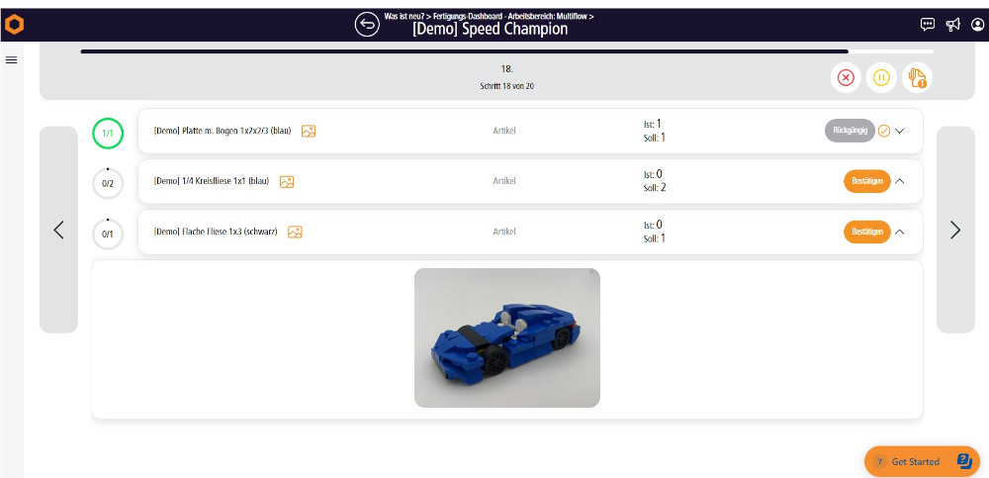
Task: Go to the next step arrow
Action: tap(954, 230)
